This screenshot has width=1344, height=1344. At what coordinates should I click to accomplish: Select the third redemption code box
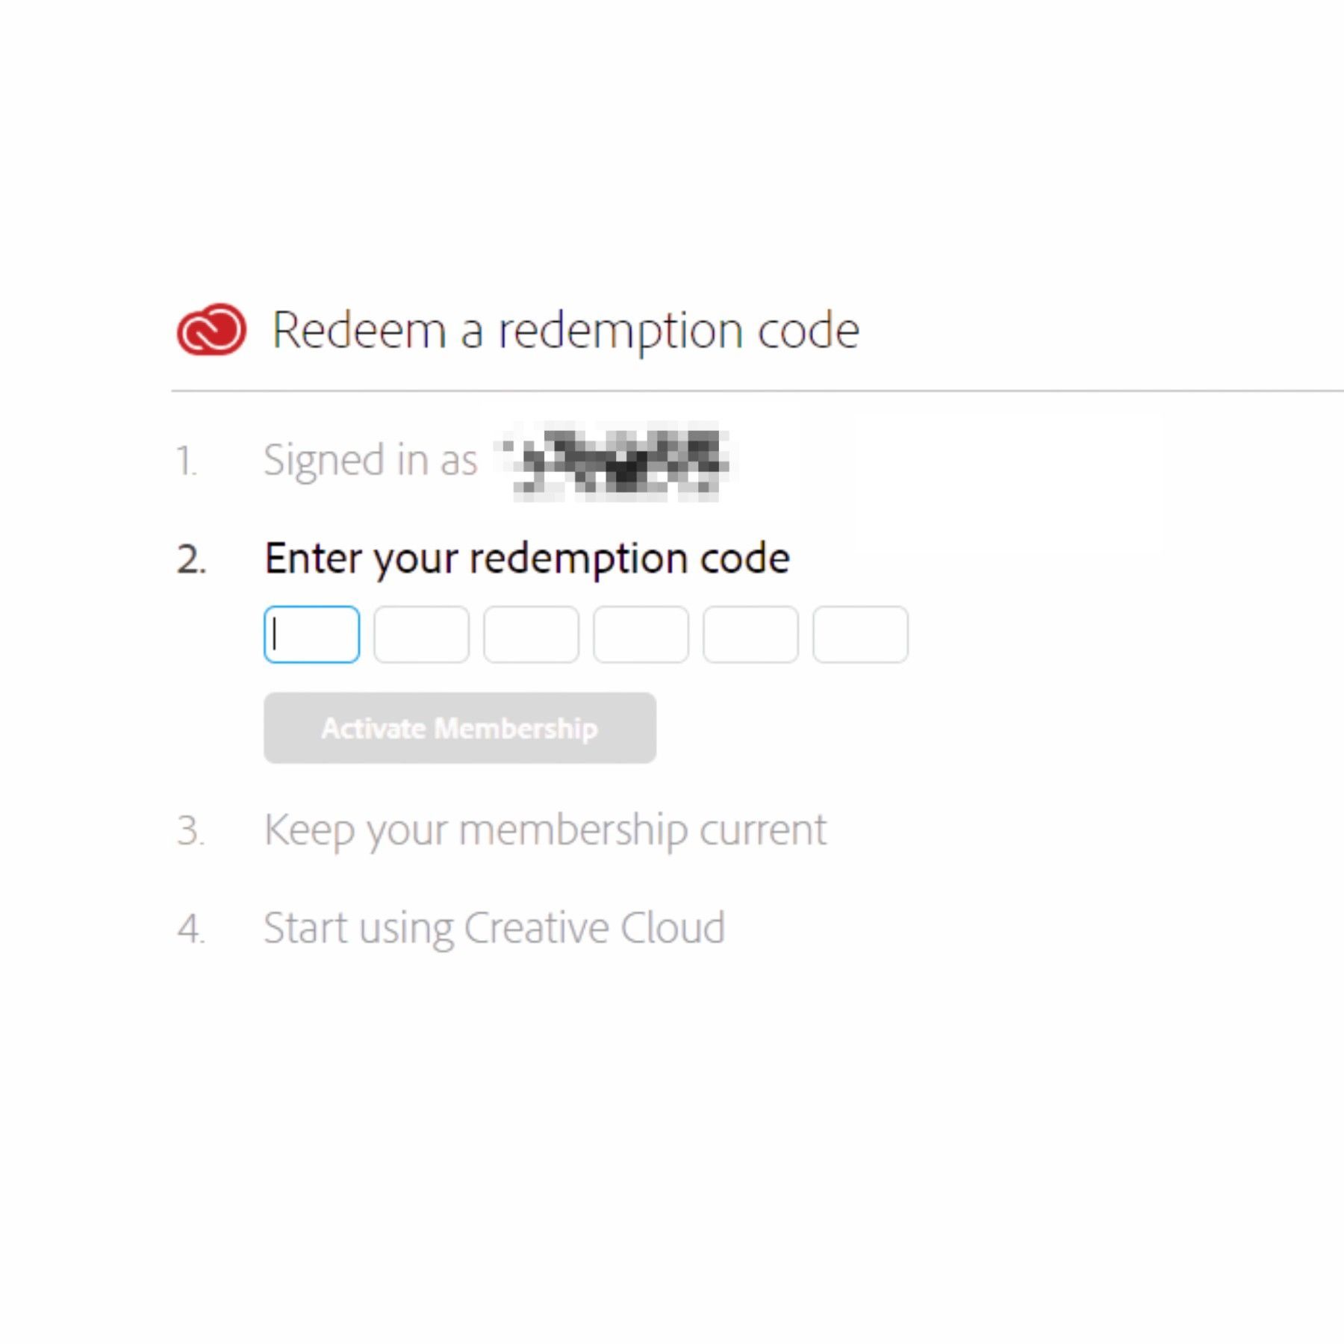[x=531, y=635]
